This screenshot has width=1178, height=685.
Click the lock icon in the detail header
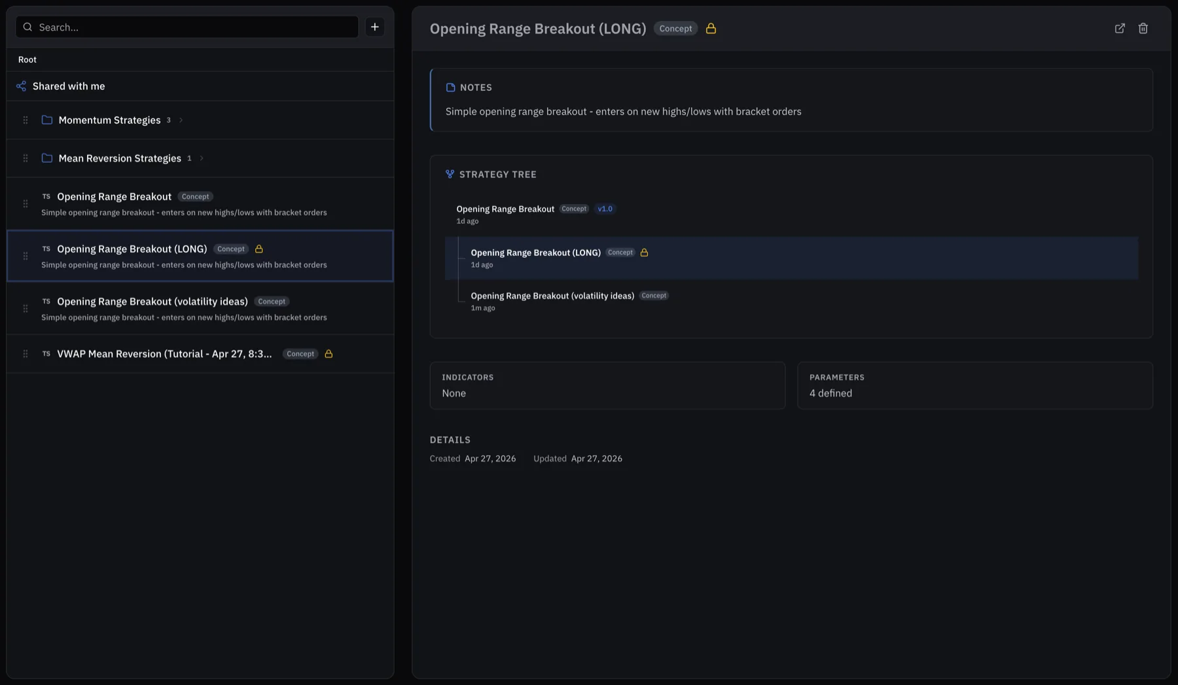click(x=711, y=28)
